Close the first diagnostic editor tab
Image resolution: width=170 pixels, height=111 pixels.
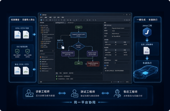point(65,23)
